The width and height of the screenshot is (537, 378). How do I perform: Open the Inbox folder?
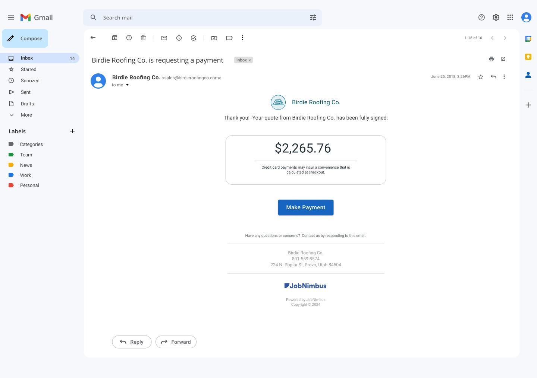pos(40,58)
